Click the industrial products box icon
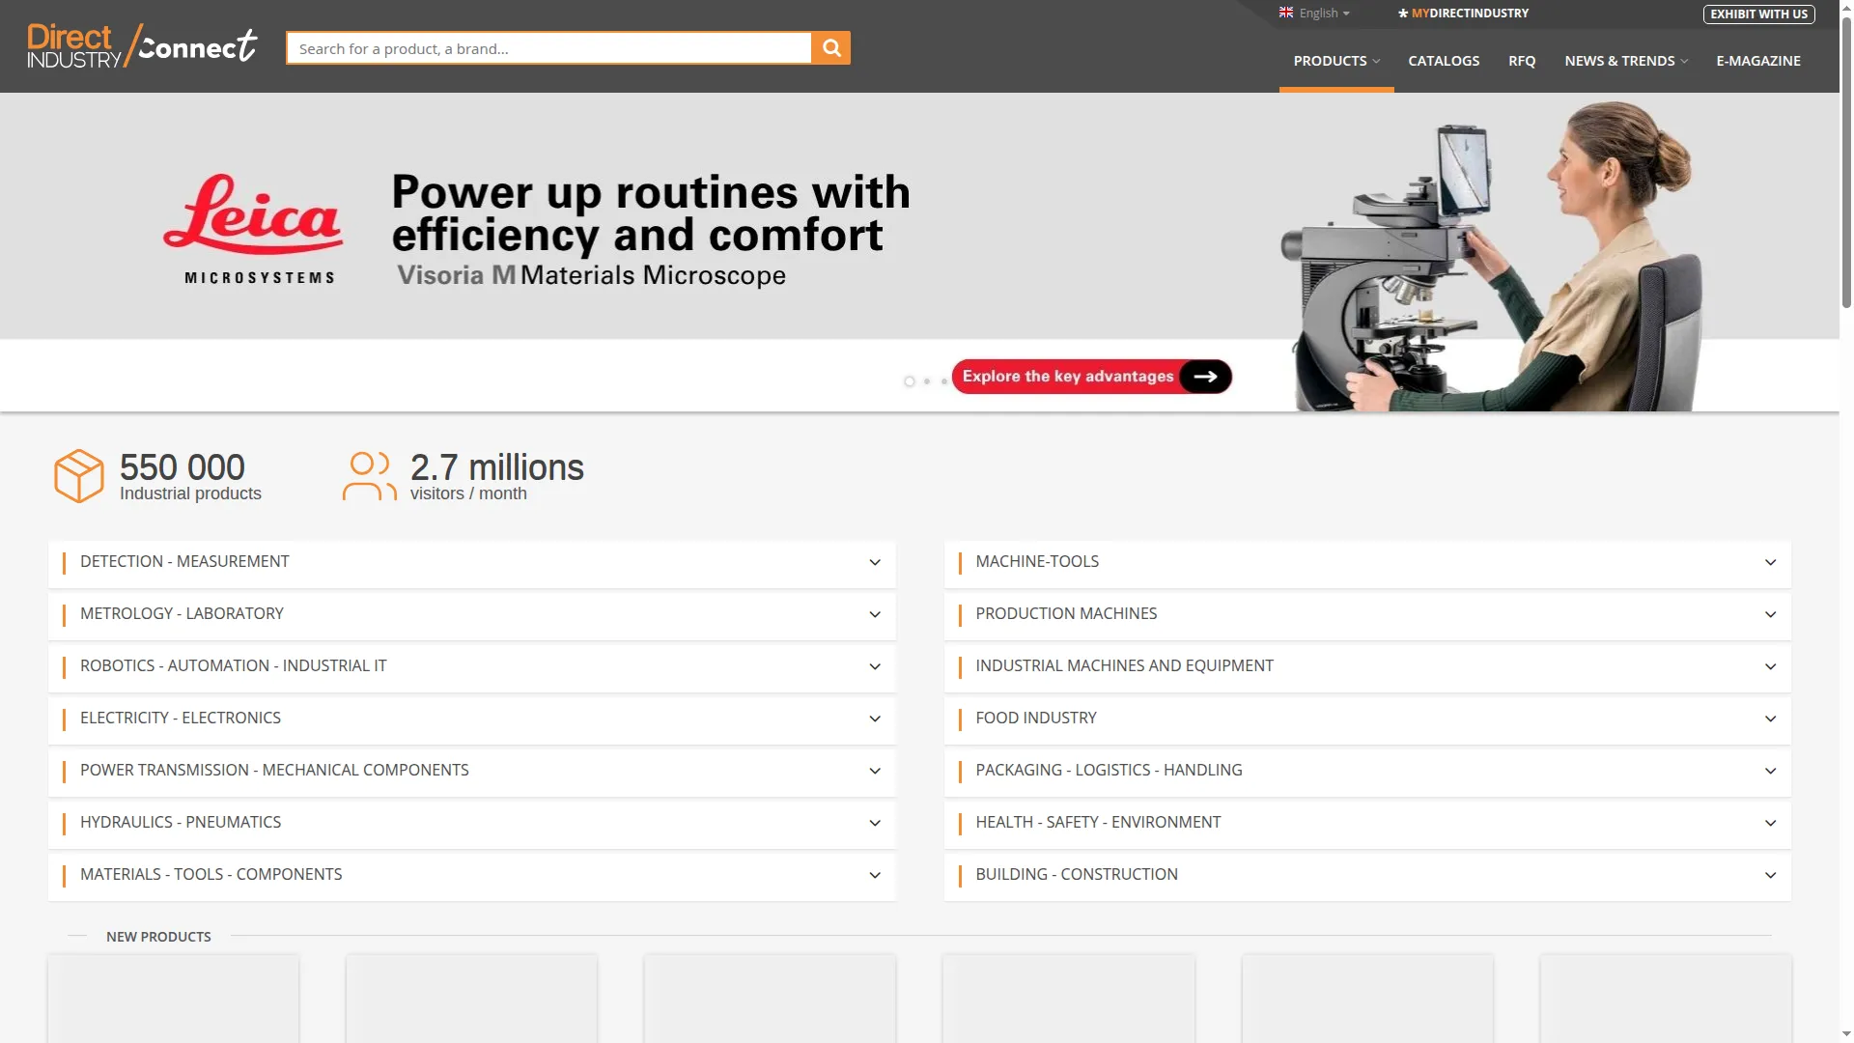 78,475
